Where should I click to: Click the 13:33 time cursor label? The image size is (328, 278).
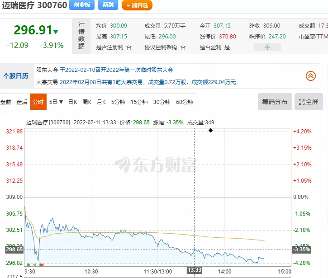(195, 270)
